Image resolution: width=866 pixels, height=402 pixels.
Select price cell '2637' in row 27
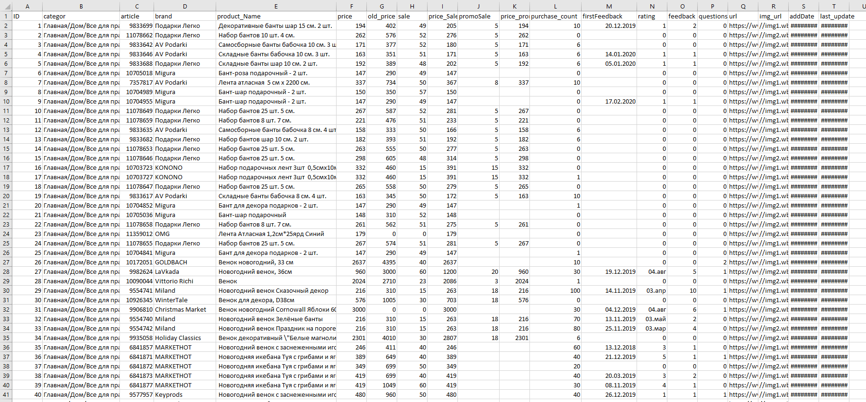coord(351,262)
